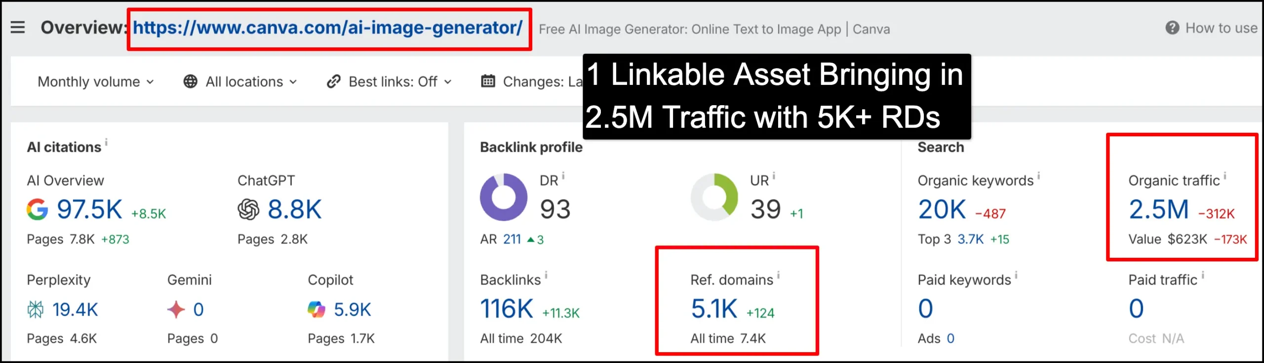Viewport: 1264px width, 363px height.
Task: Open the 19.4K Perplexity value
Action: point(75,310)
